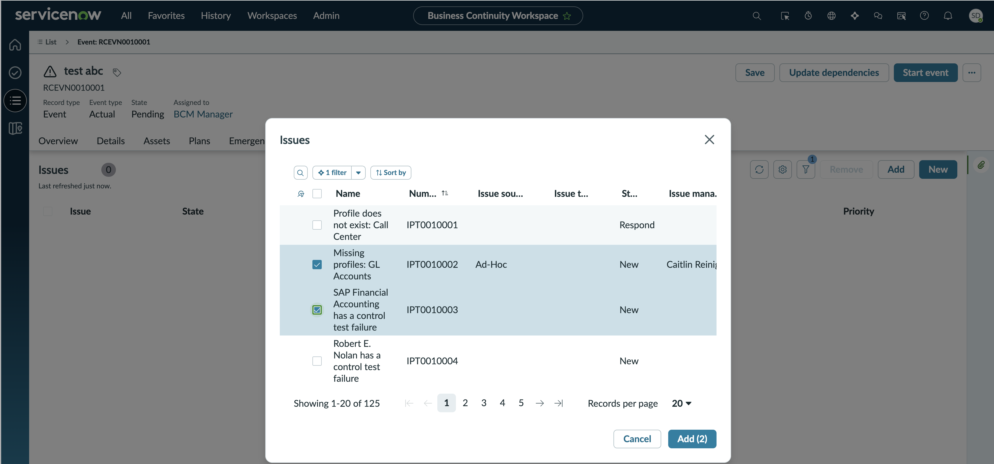The height and width of the screenshot is (464, 994).
Task: Open the list view sidebar icon
Action: [x=15, y=101]
